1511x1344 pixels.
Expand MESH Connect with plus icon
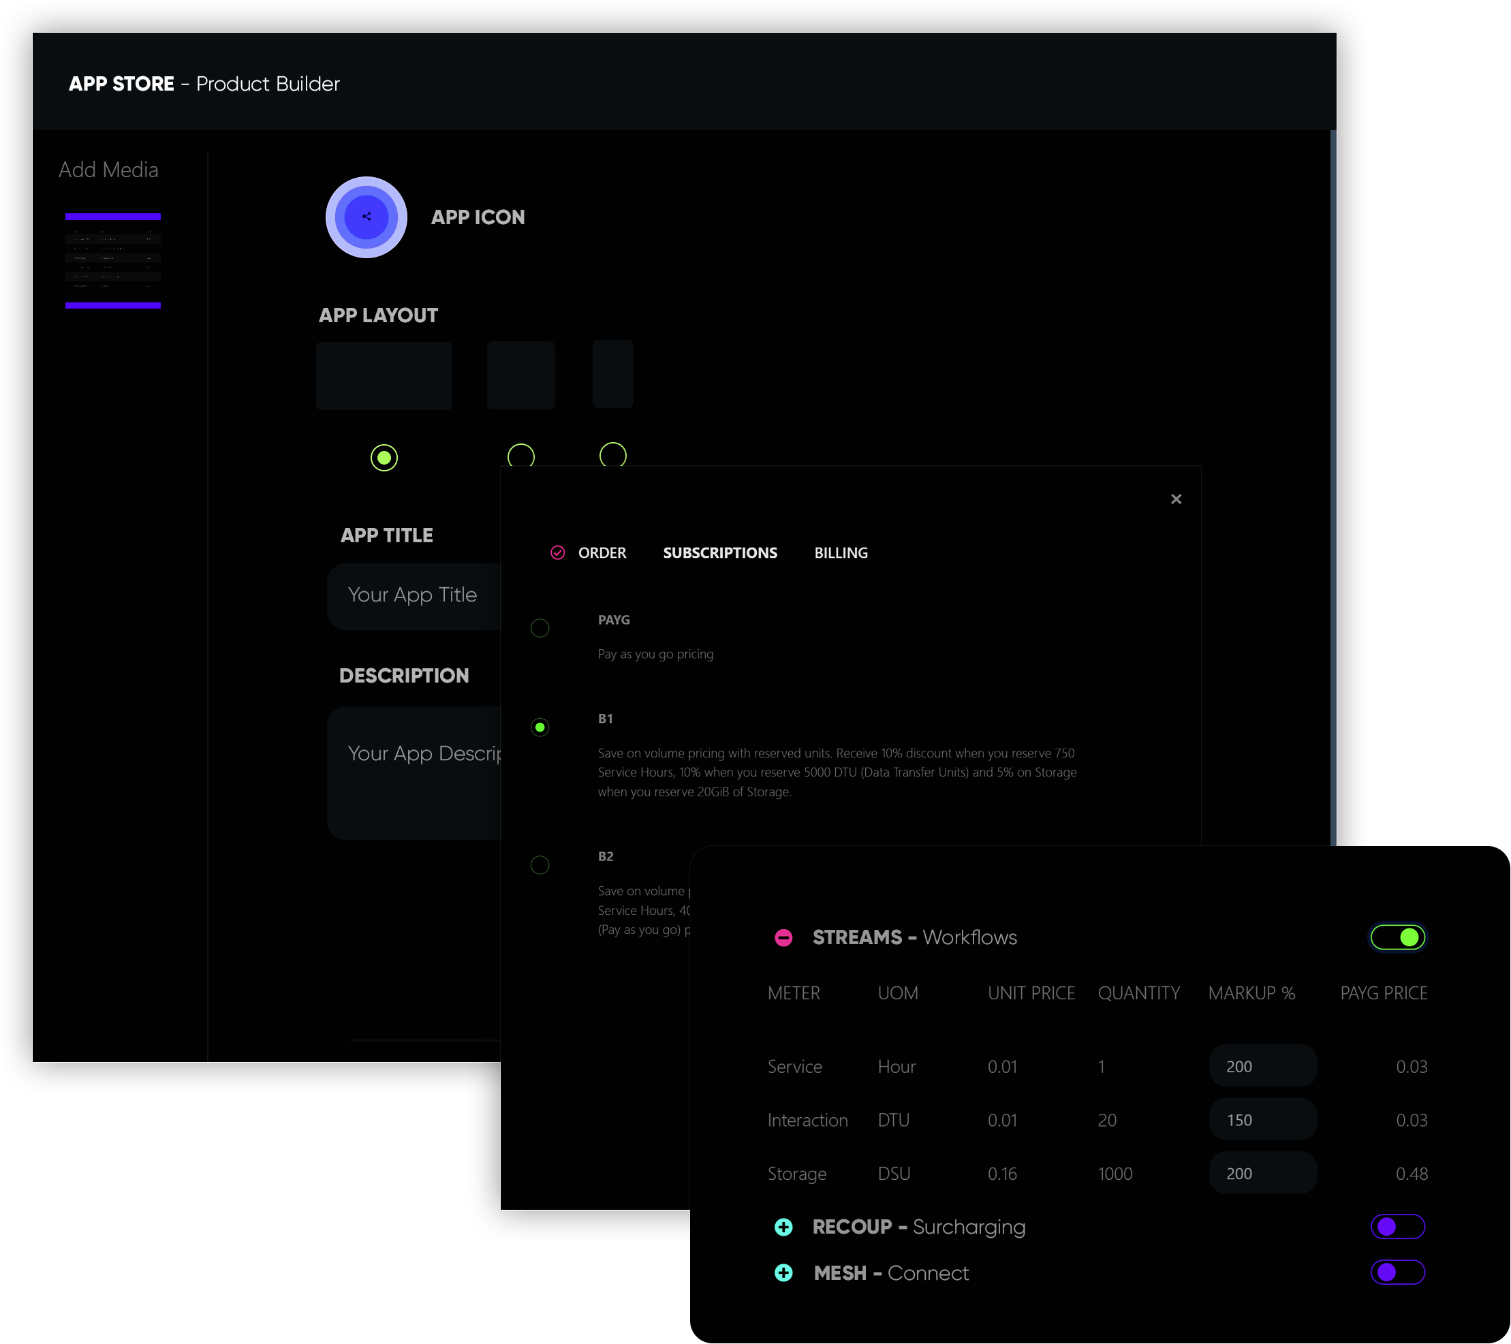[x=783, y=1273]
